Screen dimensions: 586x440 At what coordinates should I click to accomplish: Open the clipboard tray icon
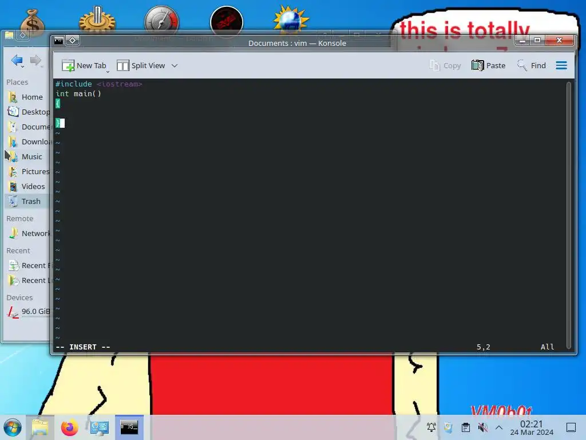click(x=466, y=427)
